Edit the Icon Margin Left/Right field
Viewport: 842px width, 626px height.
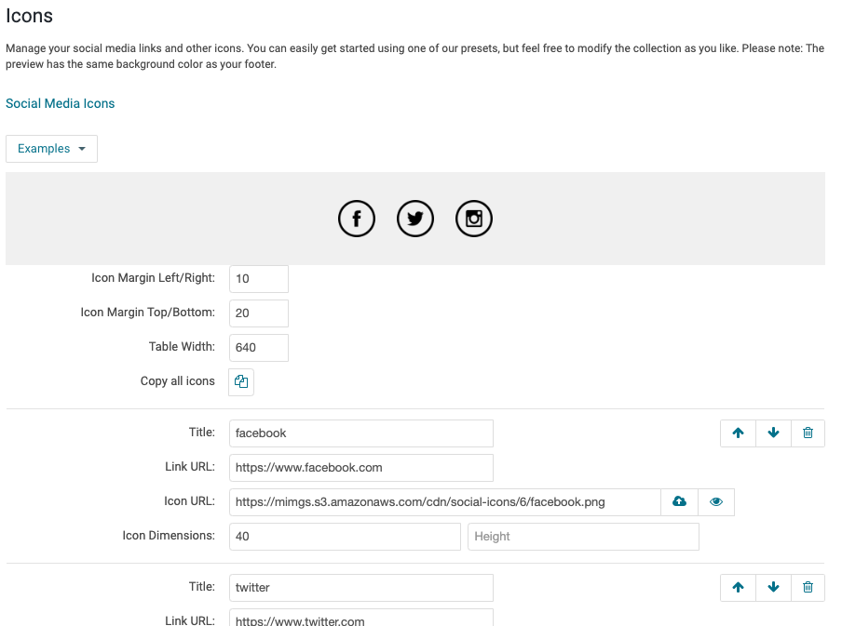tap(259, 279)
